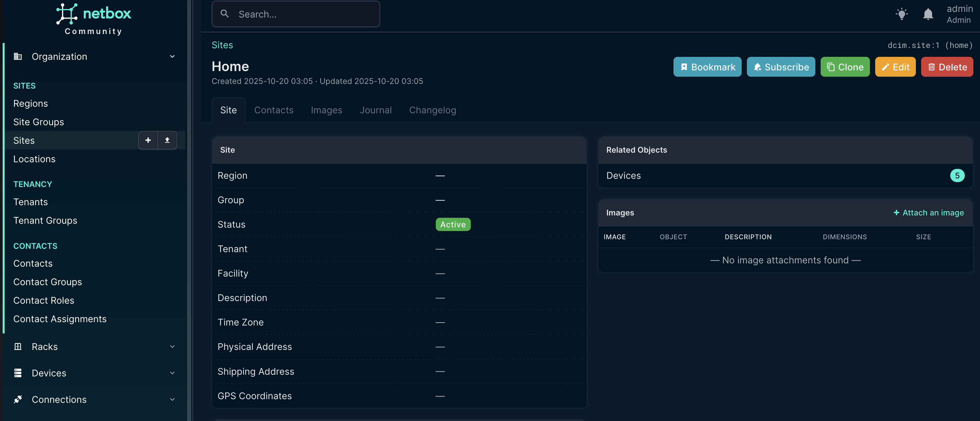980x421 pixels.
Task: Click the Devices sidebar icon
Action: pos(18,373)
